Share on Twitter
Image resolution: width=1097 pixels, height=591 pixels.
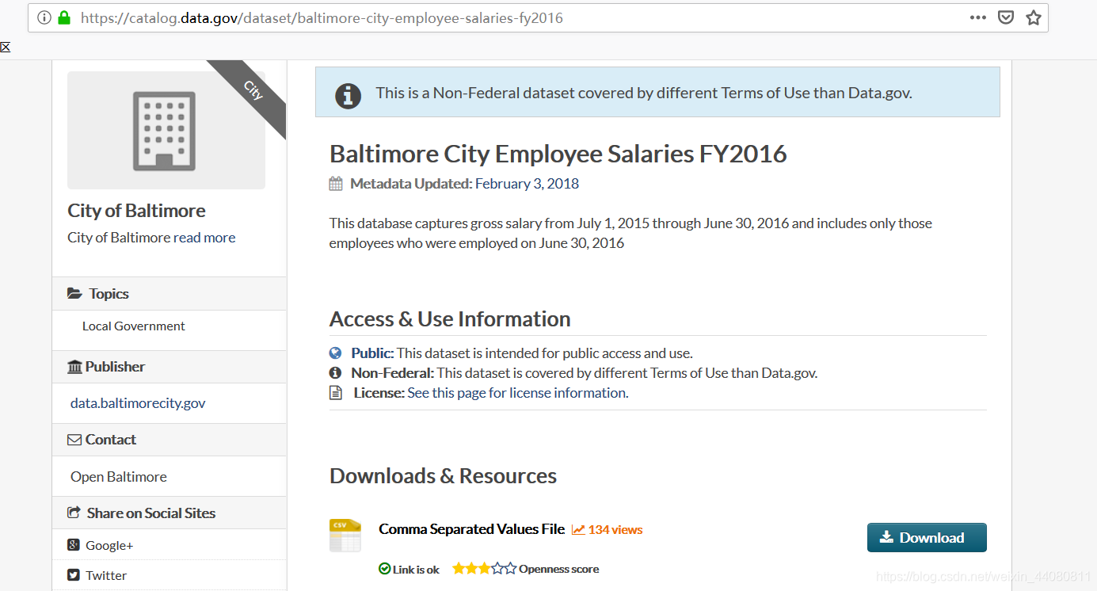pyautogui.click(x=106, y=575)
